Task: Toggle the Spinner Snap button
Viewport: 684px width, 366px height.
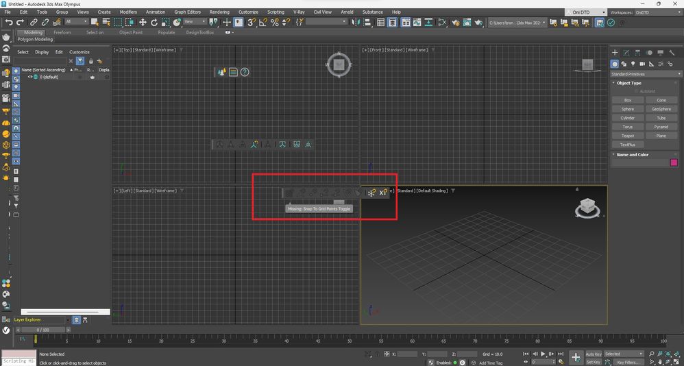Action: coord(286,22)
